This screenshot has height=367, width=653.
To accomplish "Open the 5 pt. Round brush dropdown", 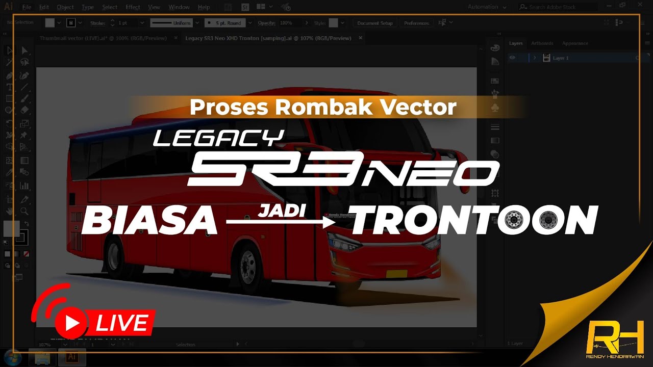I will tap(249, 23).
